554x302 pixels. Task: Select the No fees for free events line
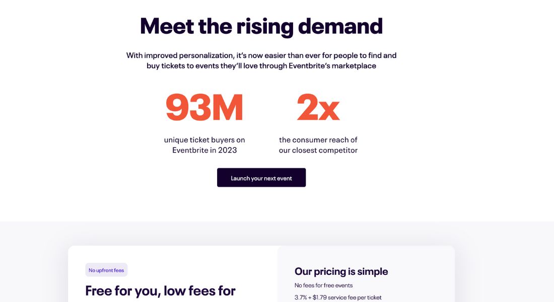click(324, 285)
